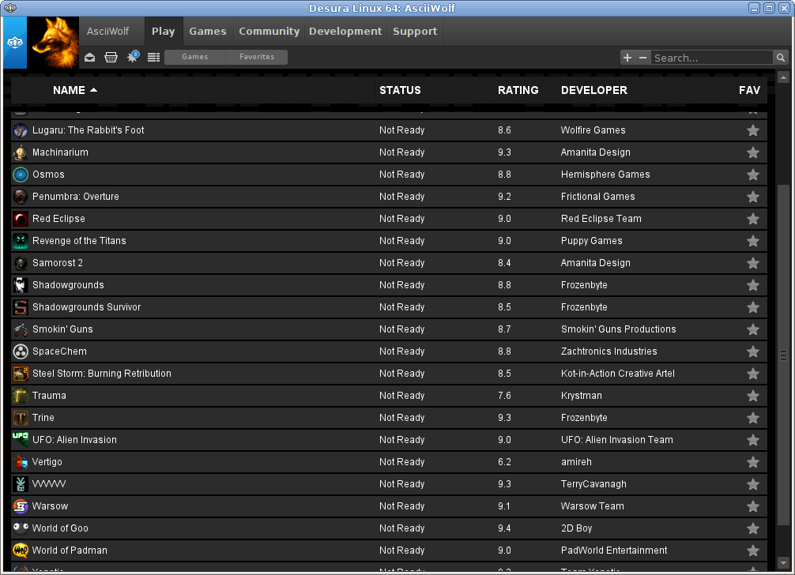The width and height of the screenshot is (795, 575).
Task: Click the VVVVVV game icon
Action: click(21, 484)
